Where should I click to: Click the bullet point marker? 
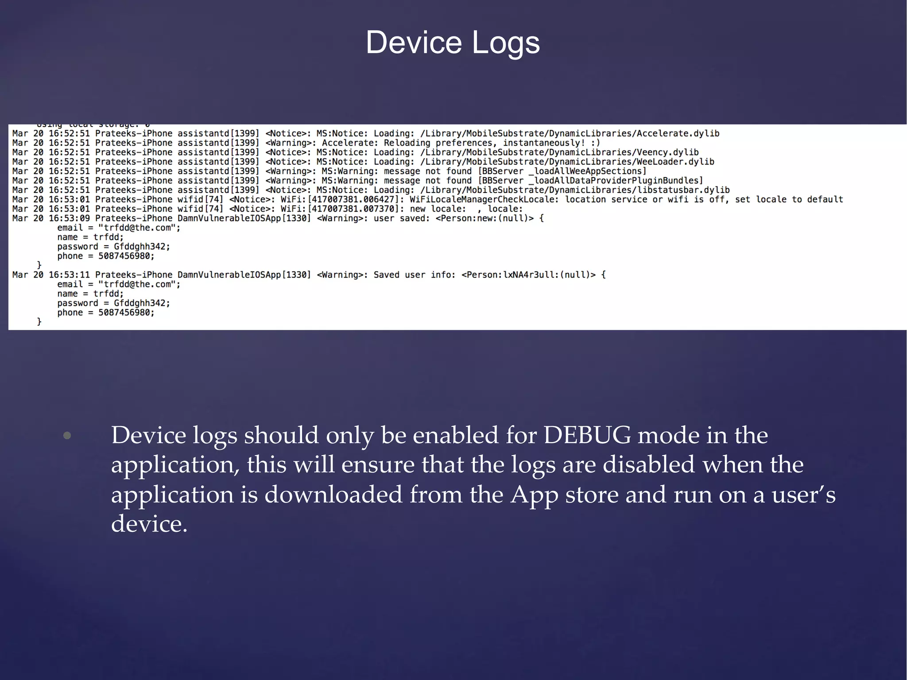click(x=67, y=436)
